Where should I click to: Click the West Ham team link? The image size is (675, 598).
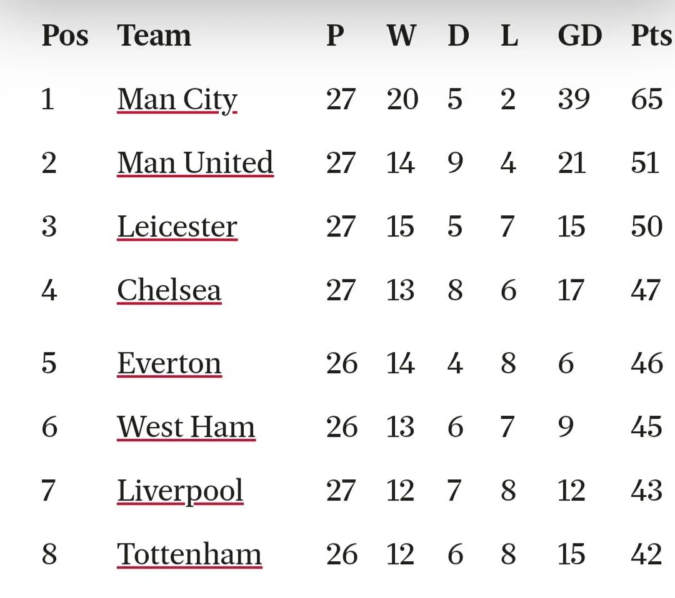pyautogui.click(x=186, y=427)
